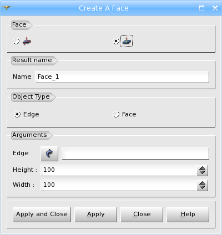The image size is (222, 235).
Task: Click the Apply and Close button
Action: point(42,214)
